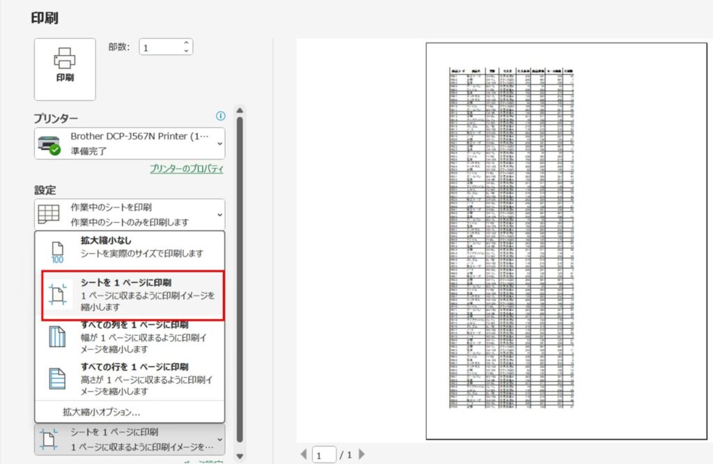Open the Brother DCP-J567N printer dropdown

click(x=130, y=144)
